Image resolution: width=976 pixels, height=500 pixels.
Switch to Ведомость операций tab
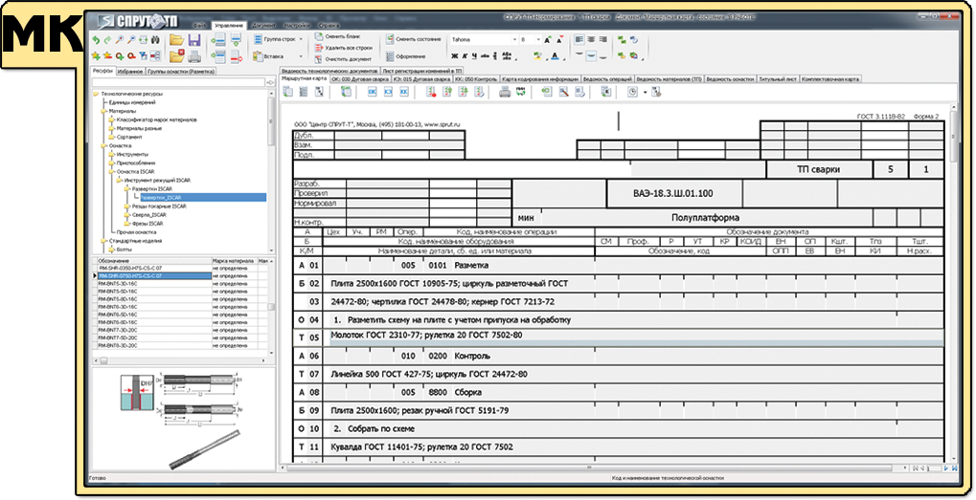click(607, 79)
